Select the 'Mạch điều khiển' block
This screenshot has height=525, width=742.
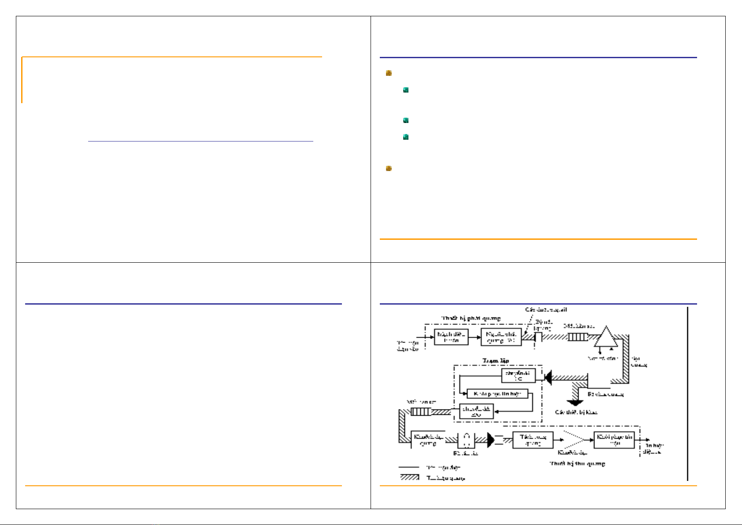point(451,337)
